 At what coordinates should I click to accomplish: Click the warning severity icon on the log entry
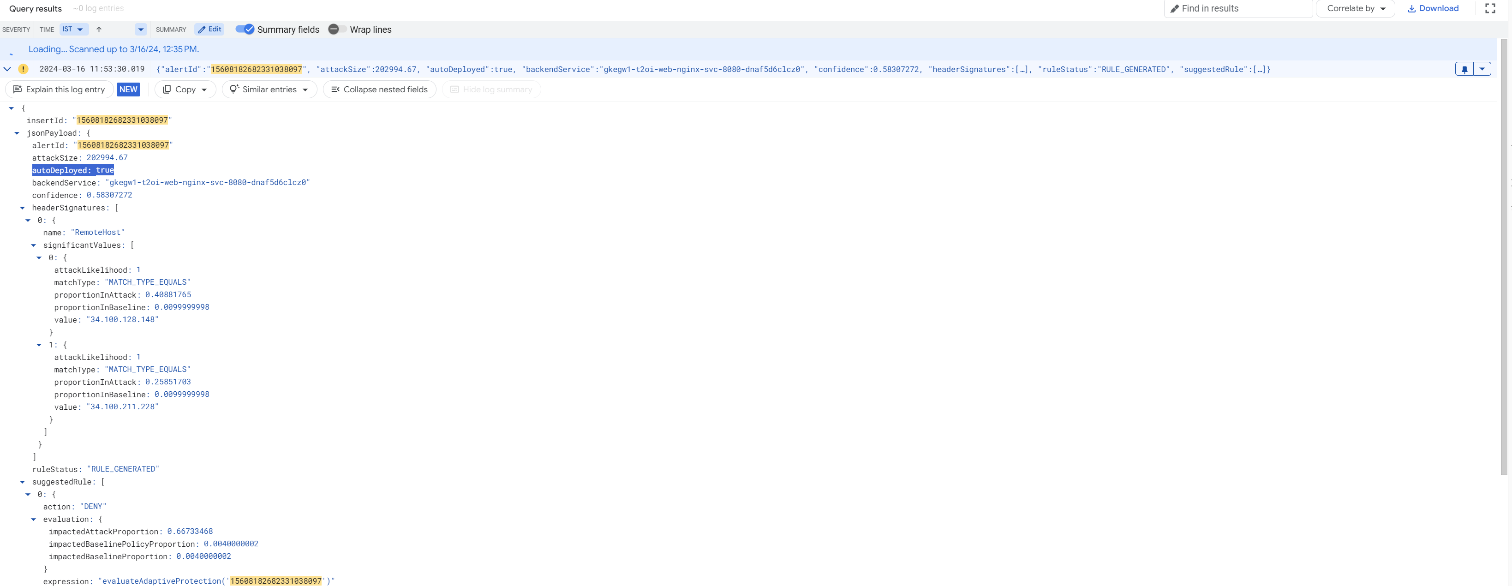tap(23, 69)
